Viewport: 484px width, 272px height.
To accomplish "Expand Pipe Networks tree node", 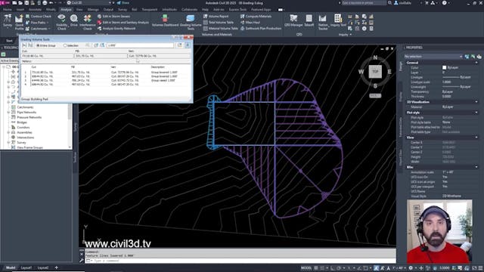I will (8, 113).
